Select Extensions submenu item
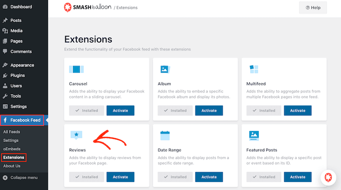341x190 pixels. coord(14,157)
